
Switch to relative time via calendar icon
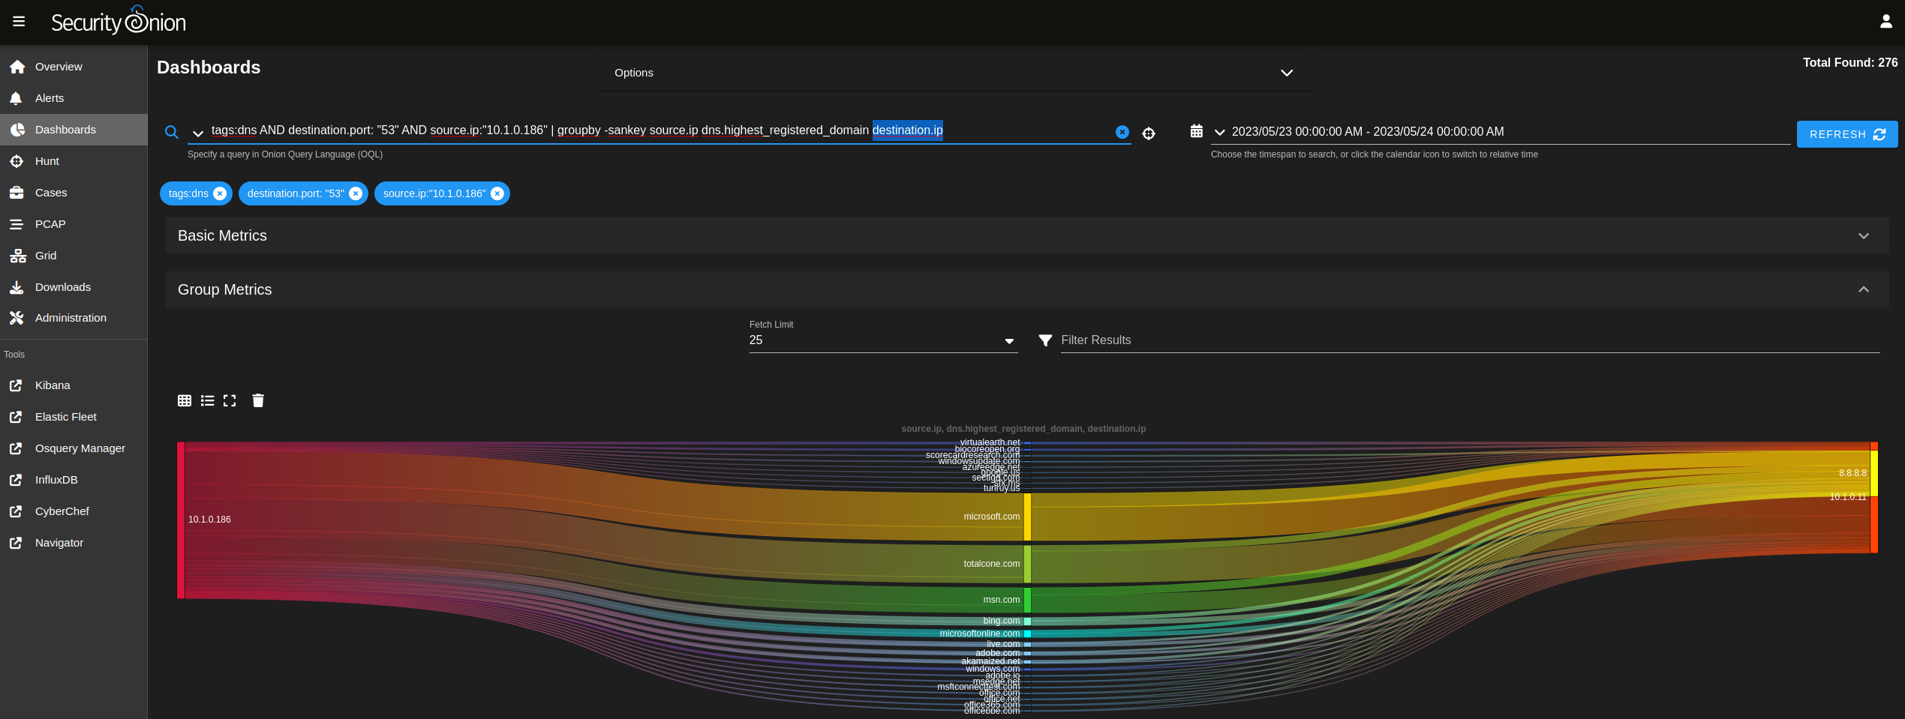tap(1197, 131)
